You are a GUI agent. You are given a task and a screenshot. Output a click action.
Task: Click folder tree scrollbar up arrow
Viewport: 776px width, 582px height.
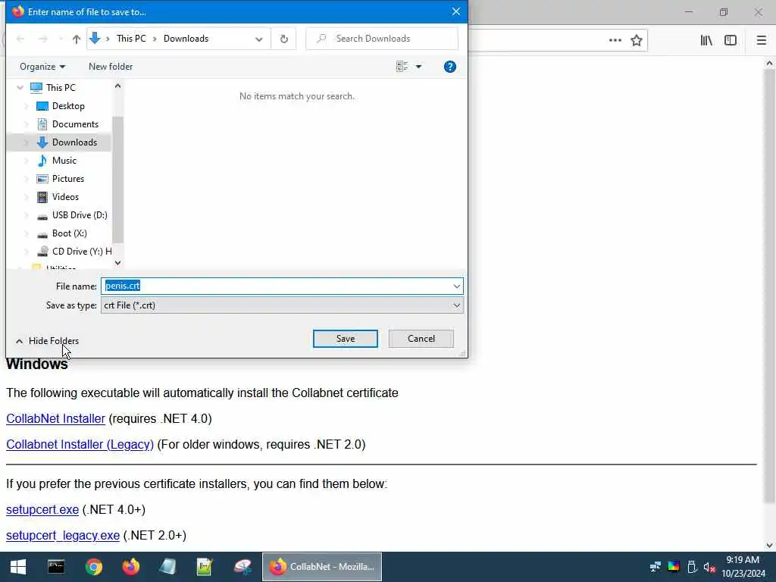117,86
